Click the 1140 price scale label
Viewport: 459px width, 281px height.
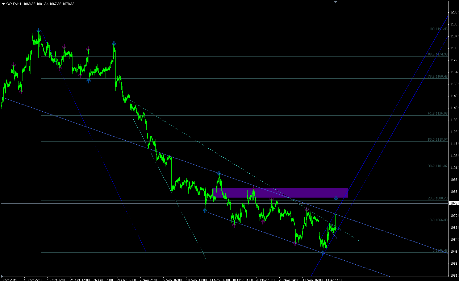coord(454,108)
